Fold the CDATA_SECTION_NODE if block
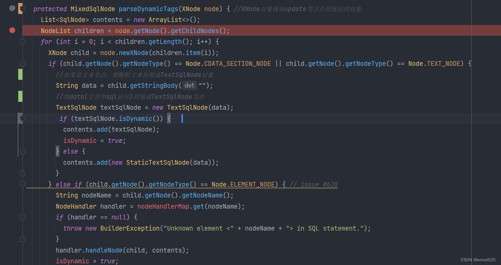 (x=23, y=63)
